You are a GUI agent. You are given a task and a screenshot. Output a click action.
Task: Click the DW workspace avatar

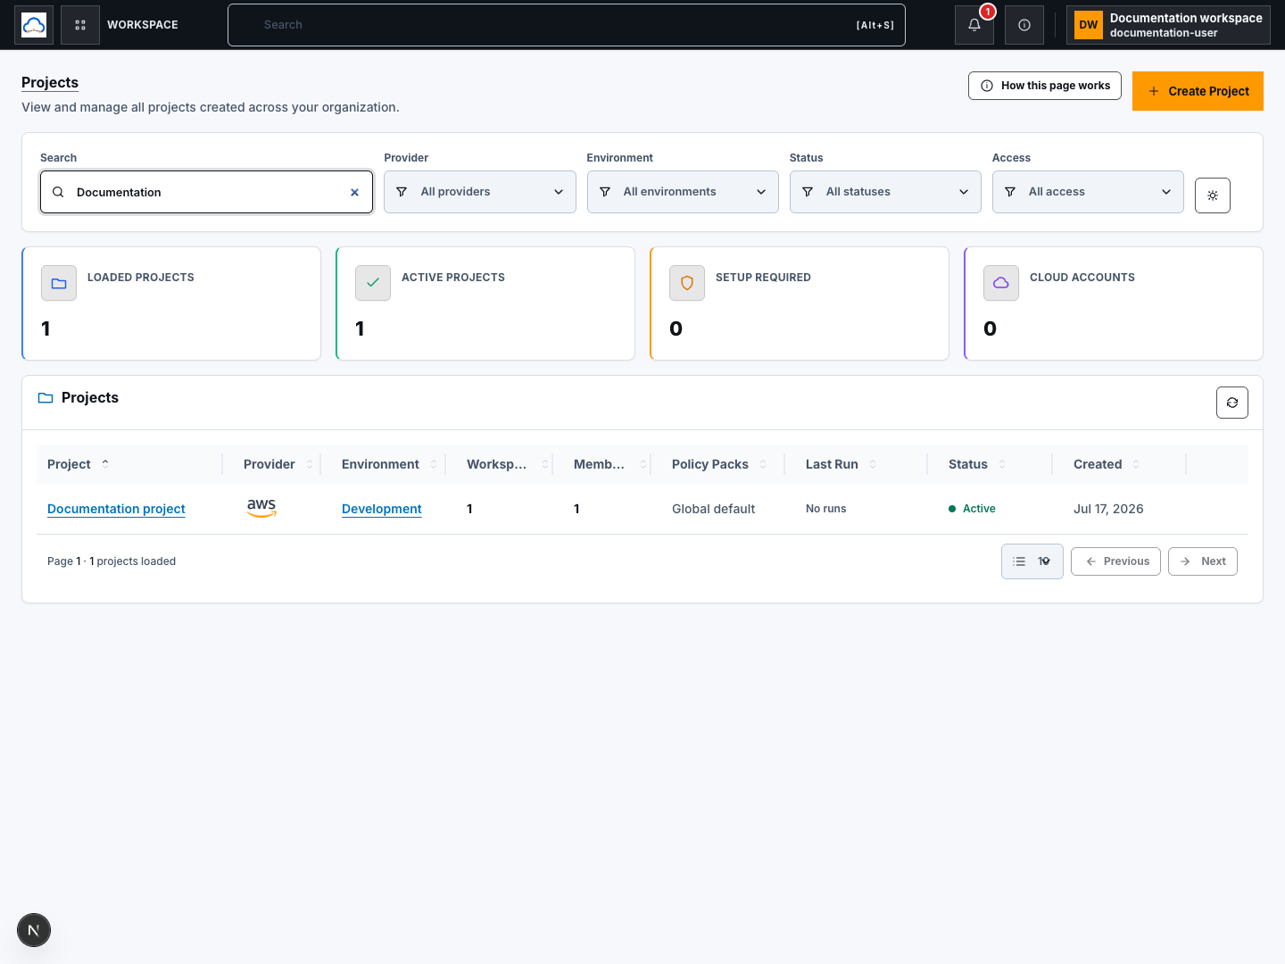tap(1089, 25)
